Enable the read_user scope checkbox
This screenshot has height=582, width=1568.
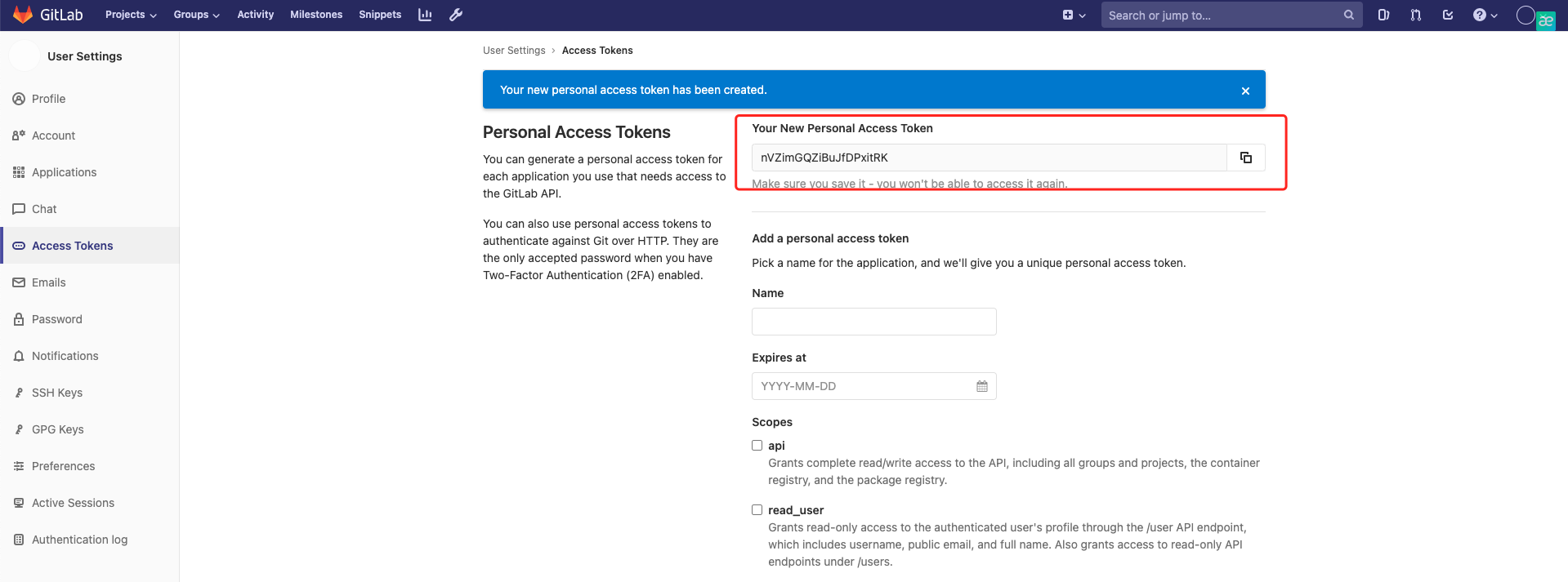(757, 510)
